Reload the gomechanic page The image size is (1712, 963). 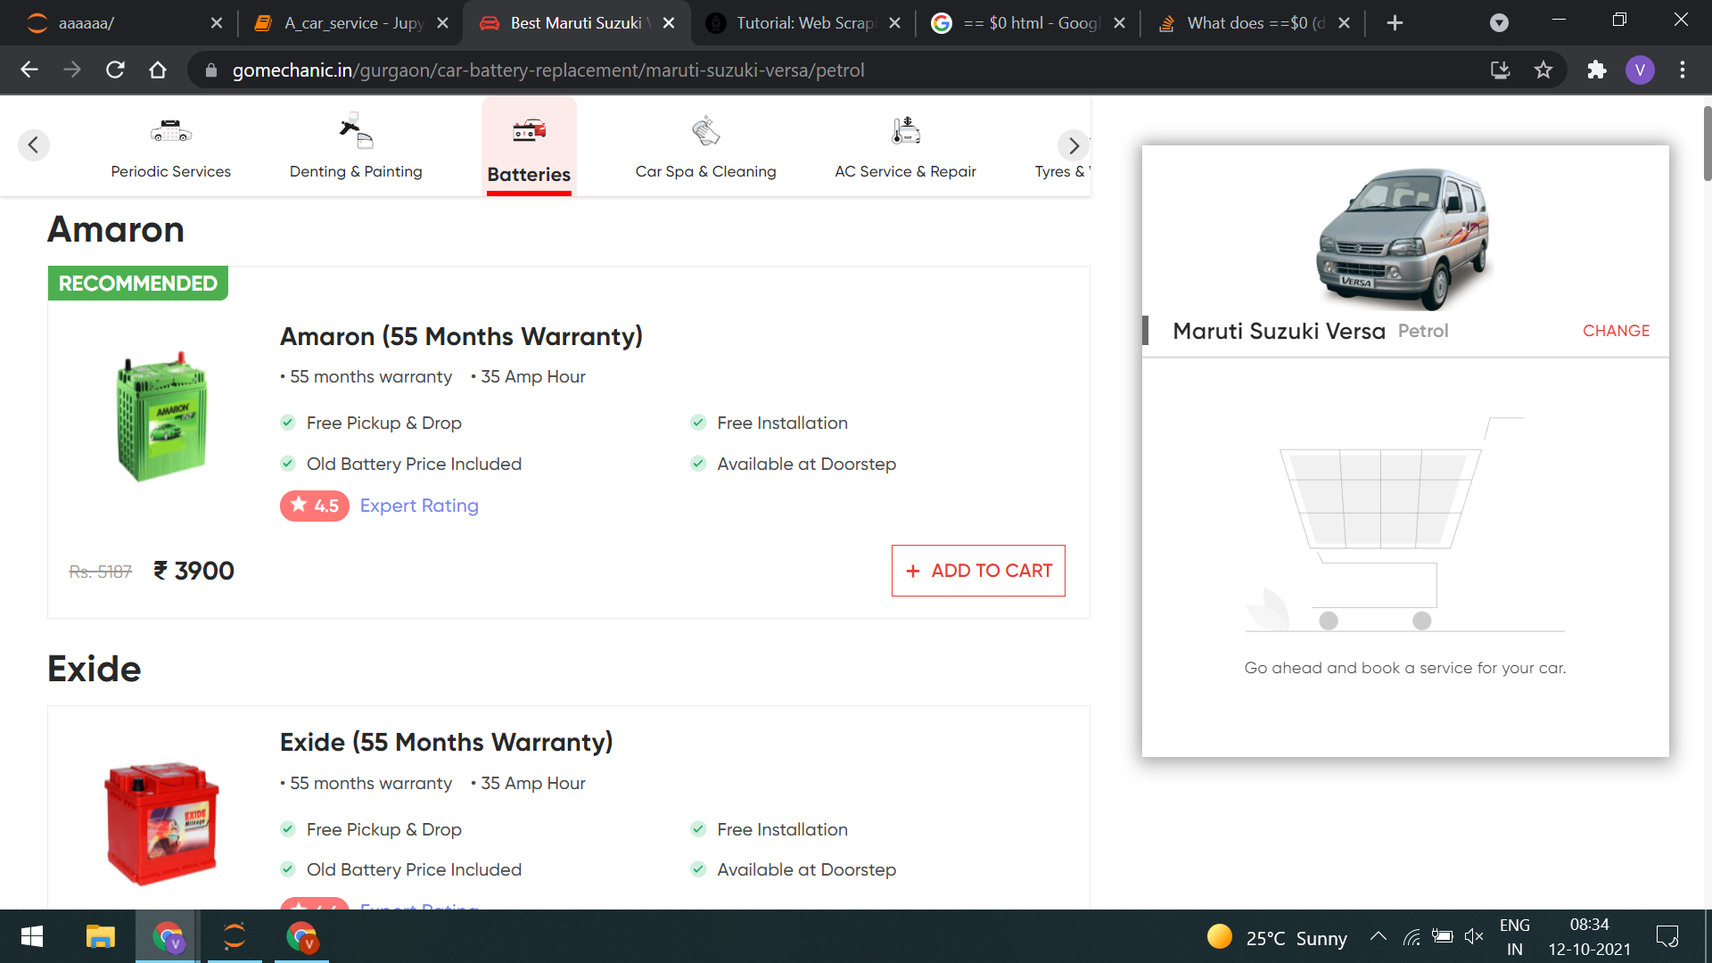(115, 70)
